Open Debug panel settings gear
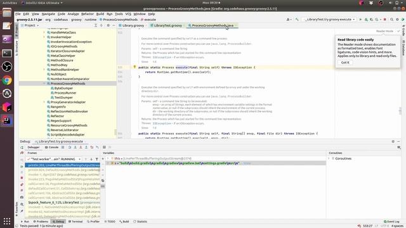The height and width of the screenshot is (228, 406). point(393,141)
